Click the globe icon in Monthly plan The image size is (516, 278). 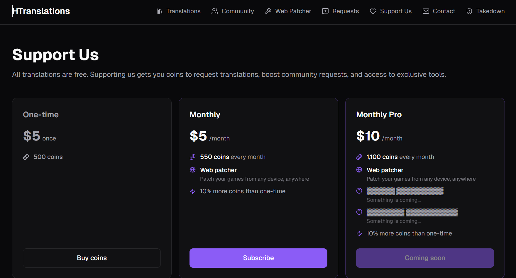pos(193,170)
